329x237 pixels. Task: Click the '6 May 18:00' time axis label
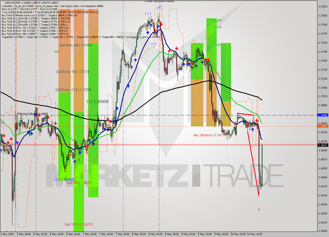73,234
